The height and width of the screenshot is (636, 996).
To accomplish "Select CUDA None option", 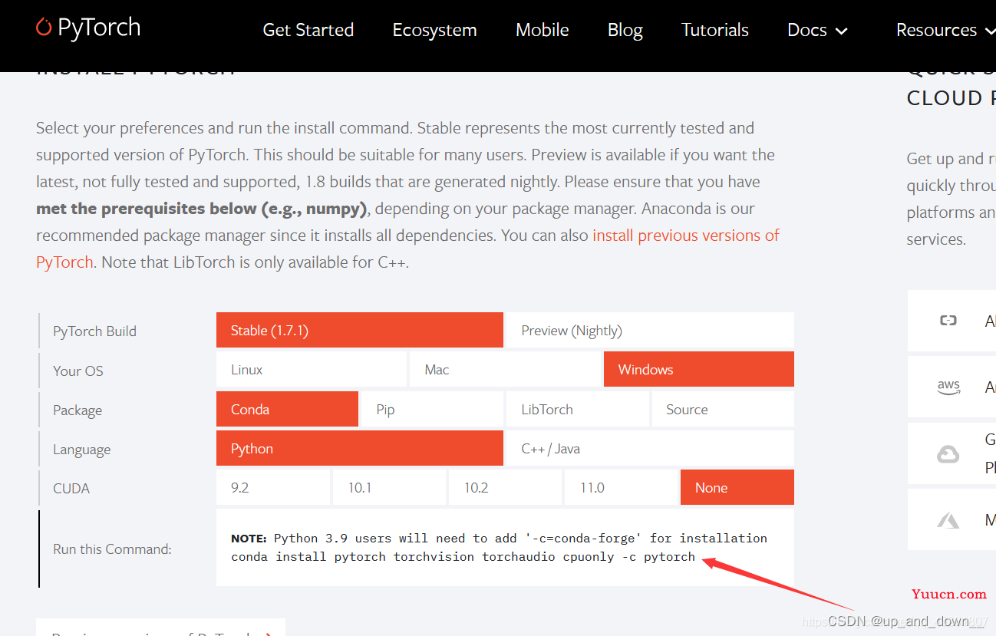I will click(x=737, y=487).
